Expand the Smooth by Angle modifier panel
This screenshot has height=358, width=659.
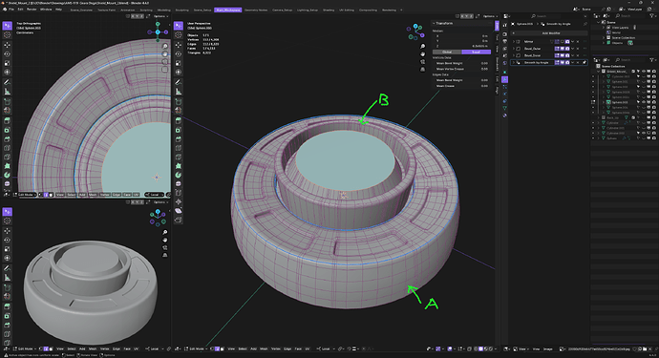pos(513,62)
